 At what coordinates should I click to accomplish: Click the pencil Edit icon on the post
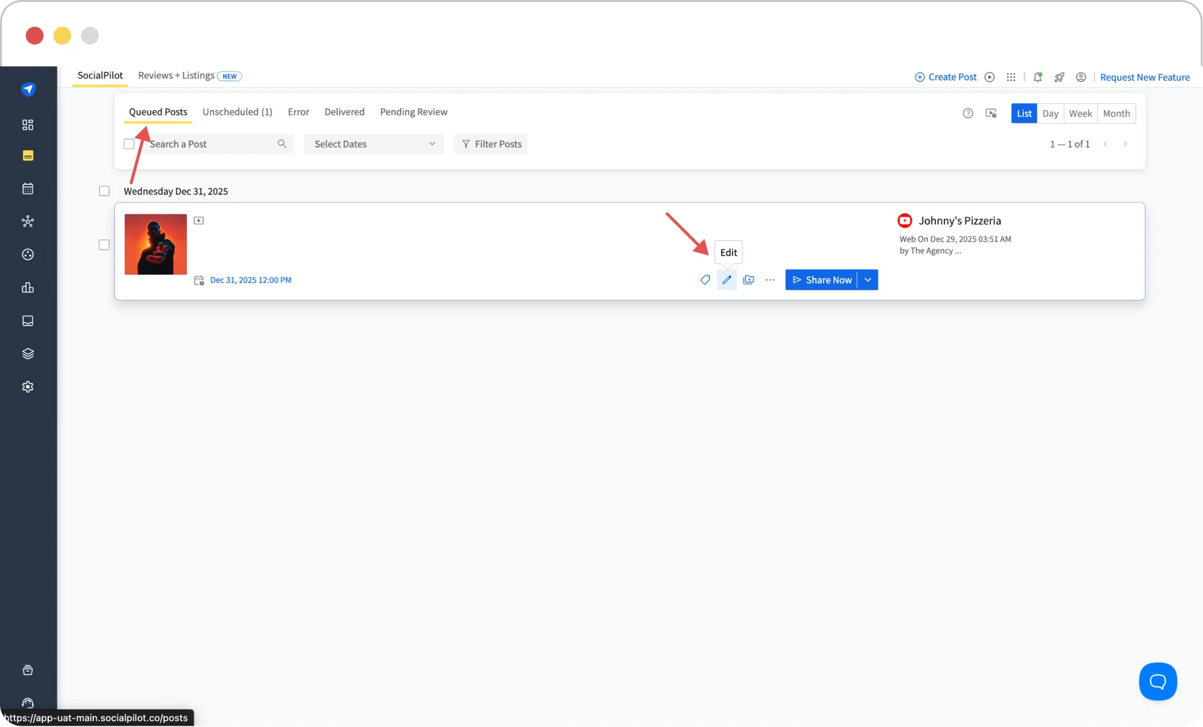726,280
